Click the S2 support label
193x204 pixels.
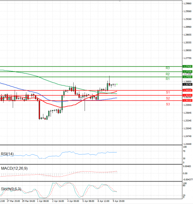click(x=168, y=98)
